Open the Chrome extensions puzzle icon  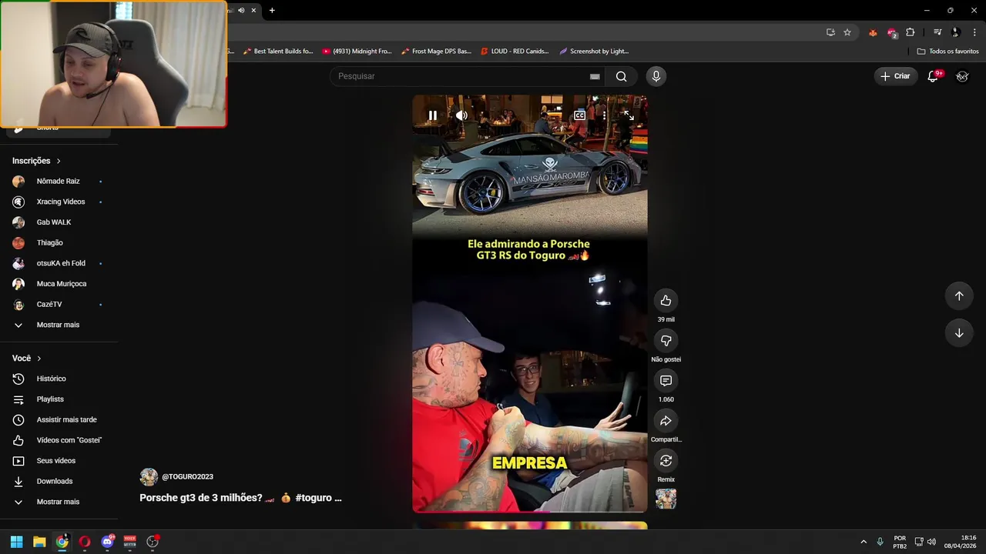[x=911, y=32]
